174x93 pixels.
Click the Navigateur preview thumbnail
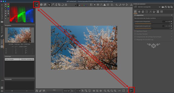click(x=19, y=35)
